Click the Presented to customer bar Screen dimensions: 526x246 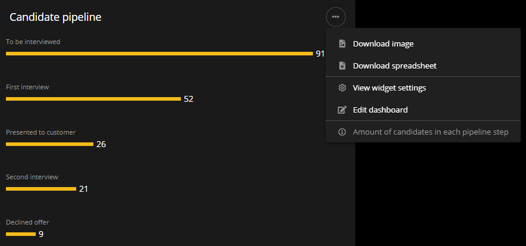pyautogui.click(x=49, y=144)
